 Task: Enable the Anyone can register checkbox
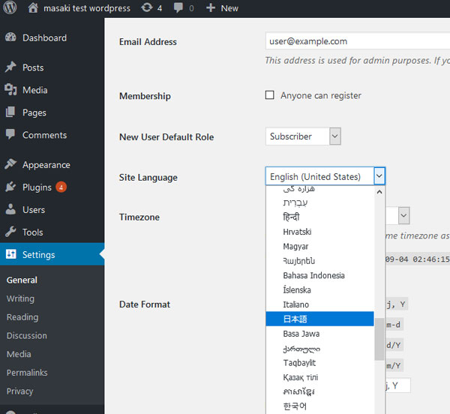(x=269, y=95)
